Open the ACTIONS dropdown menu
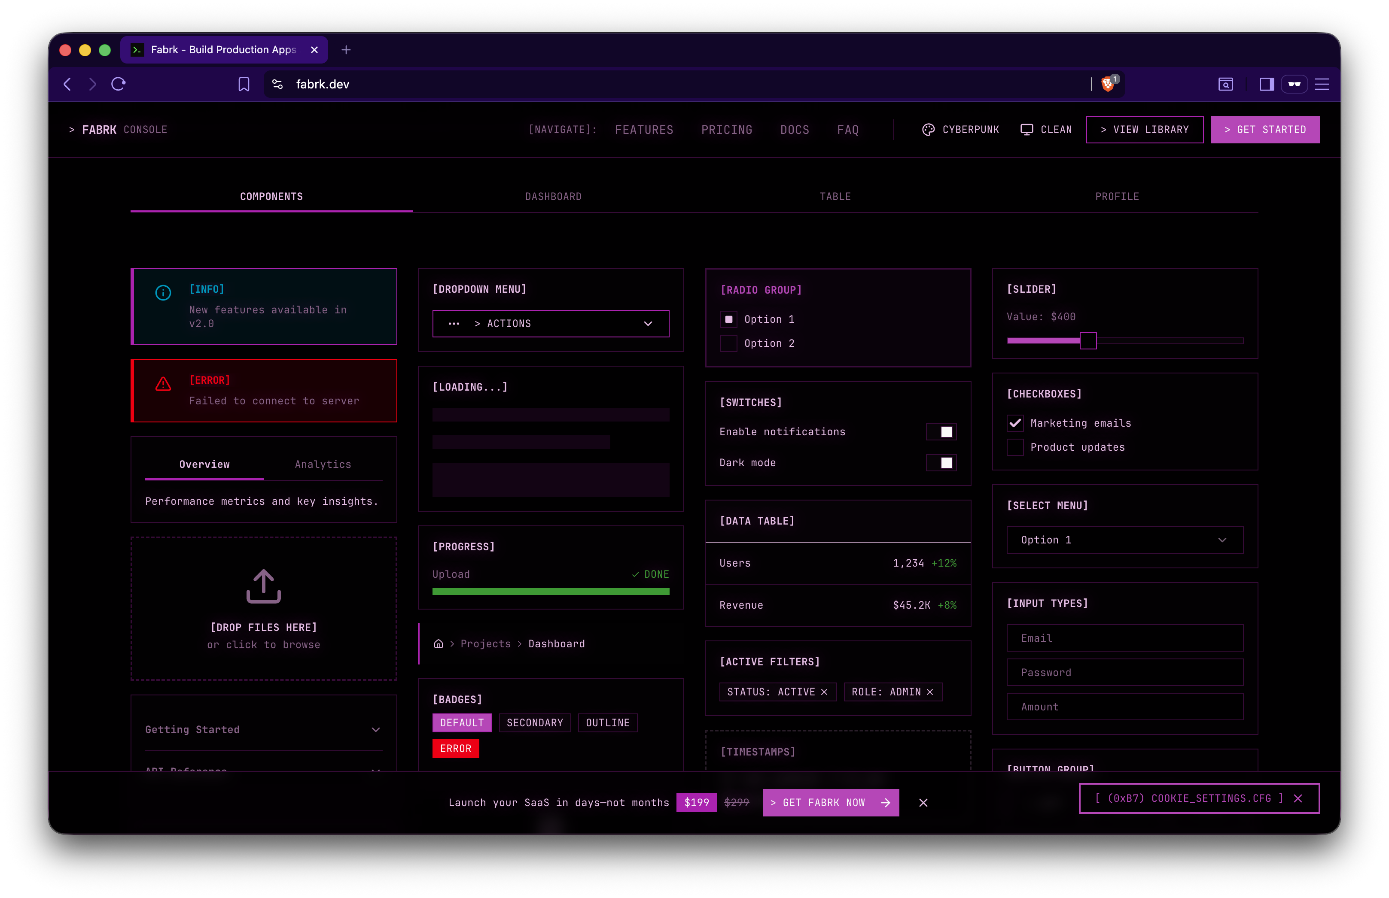 point(550,324)
